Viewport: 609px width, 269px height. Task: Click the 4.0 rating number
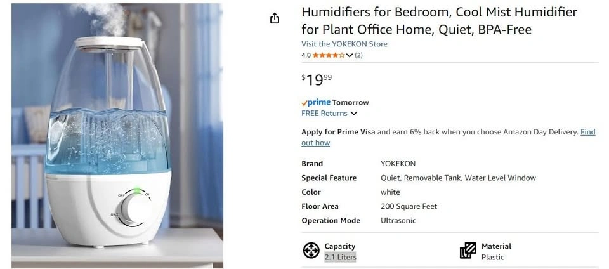tap(306, 55)
